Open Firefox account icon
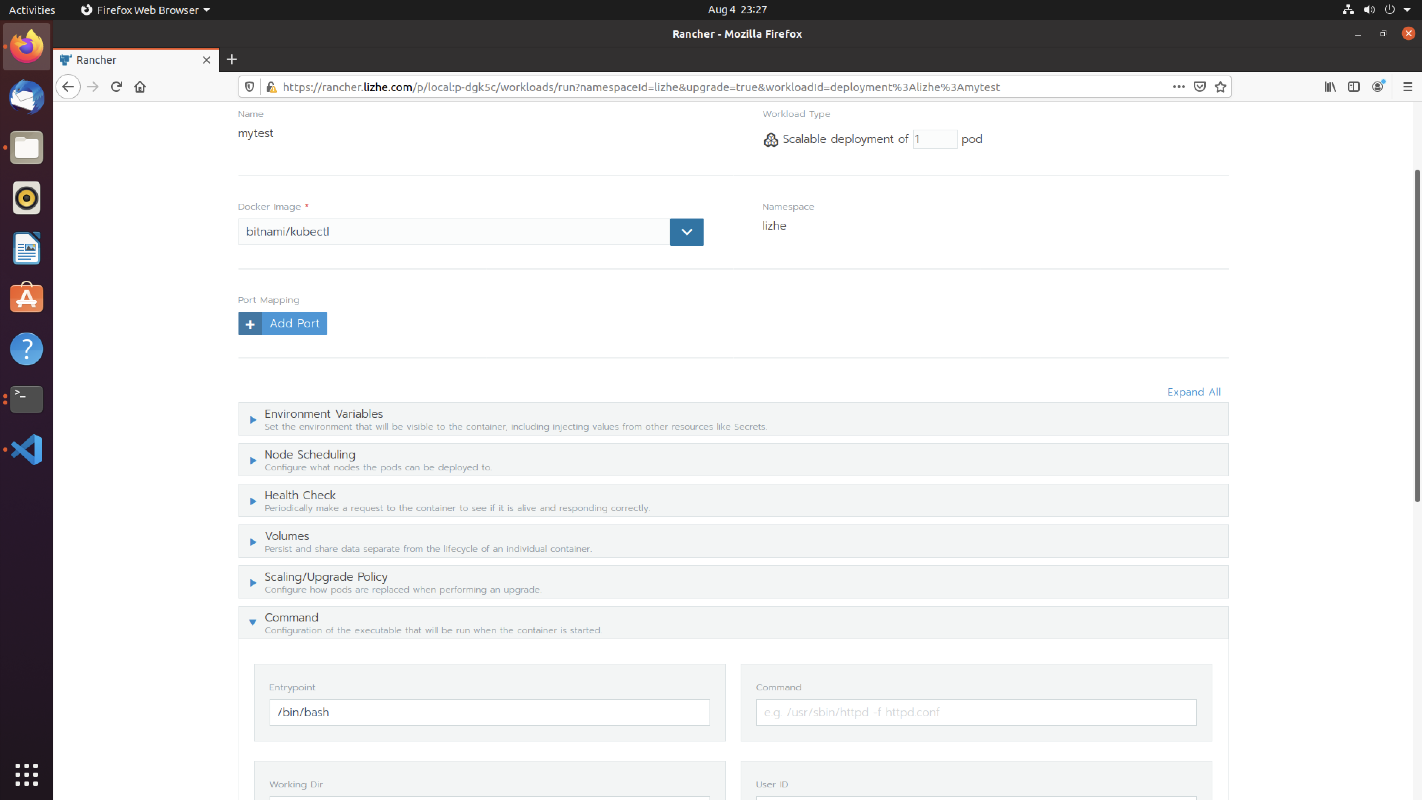This screenshot has height=800, width=1422. 1378,87
